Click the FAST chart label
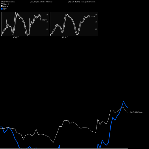The image size is (149, 149). click(x=16, y=38)
